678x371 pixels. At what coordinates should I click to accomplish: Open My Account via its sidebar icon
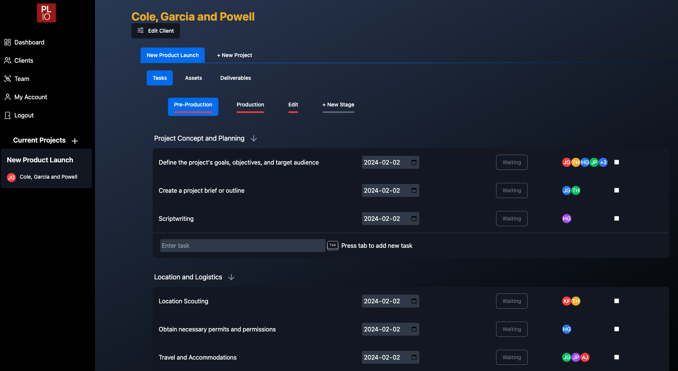click(8, 97)
